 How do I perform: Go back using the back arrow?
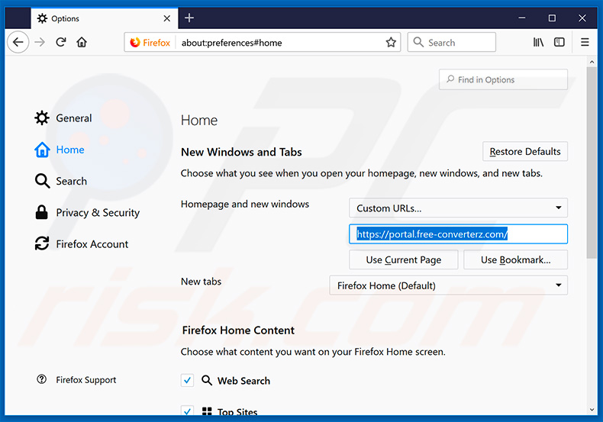click(18, 42)
